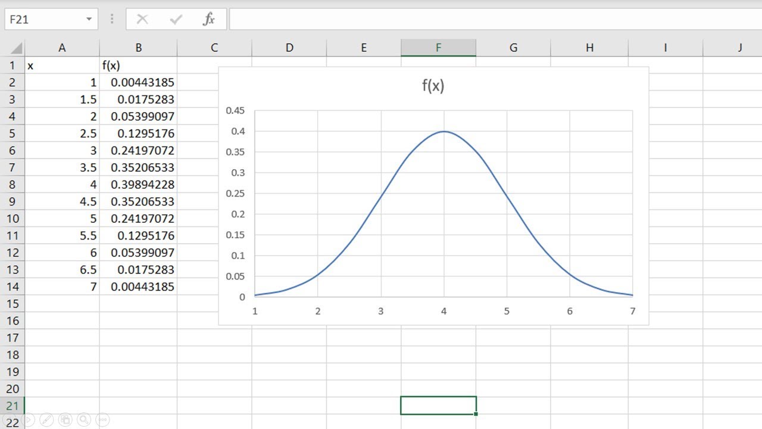762x429 pixels.
Task: Expand the Name Box dropdown arrow
Action: [89, 20]
